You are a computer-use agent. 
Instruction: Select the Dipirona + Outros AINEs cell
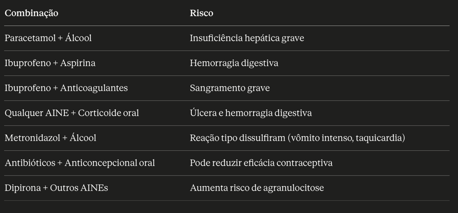(56, 188)
